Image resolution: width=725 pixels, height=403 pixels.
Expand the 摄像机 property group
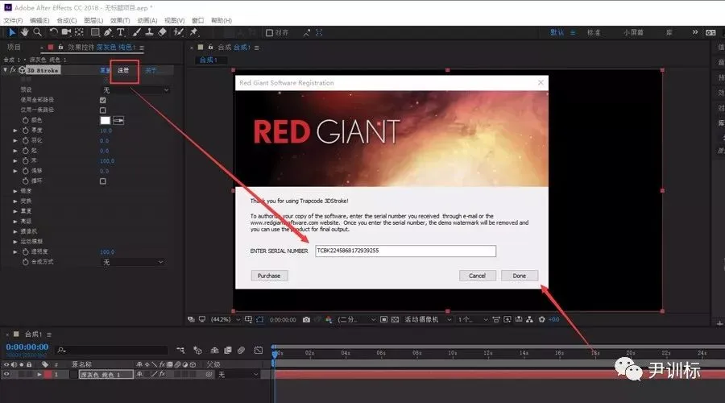[15, 231]
